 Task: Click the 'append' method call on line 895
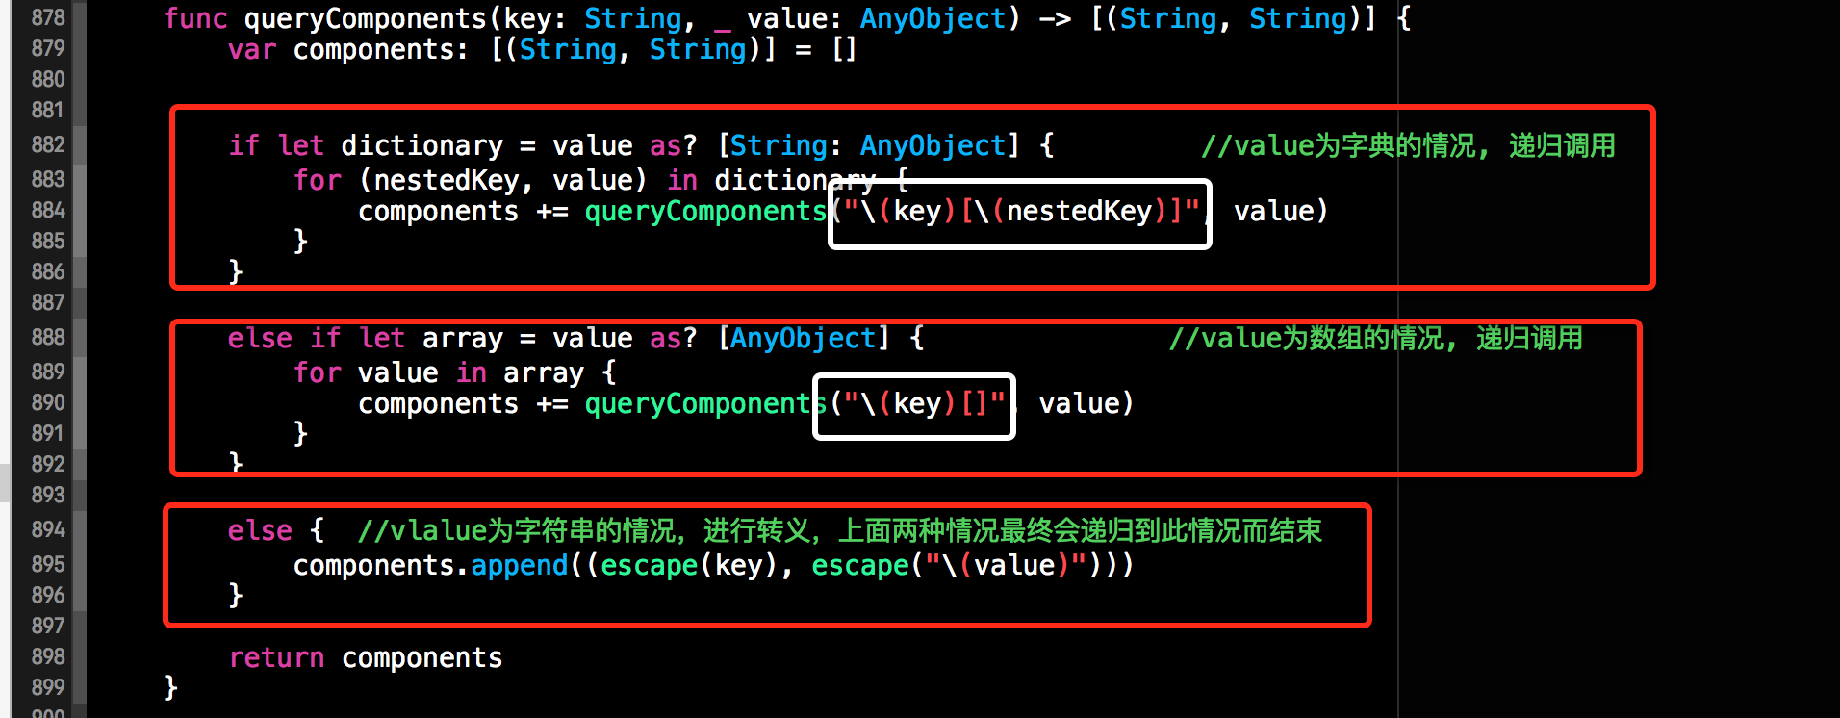click(x=520, y=565)
